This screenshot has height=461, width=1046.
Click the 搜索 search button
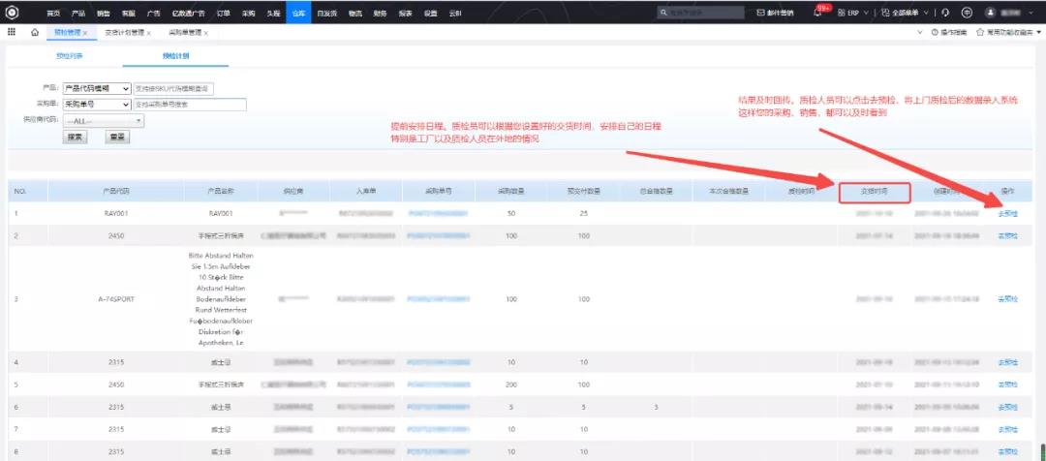coord(75,137)
